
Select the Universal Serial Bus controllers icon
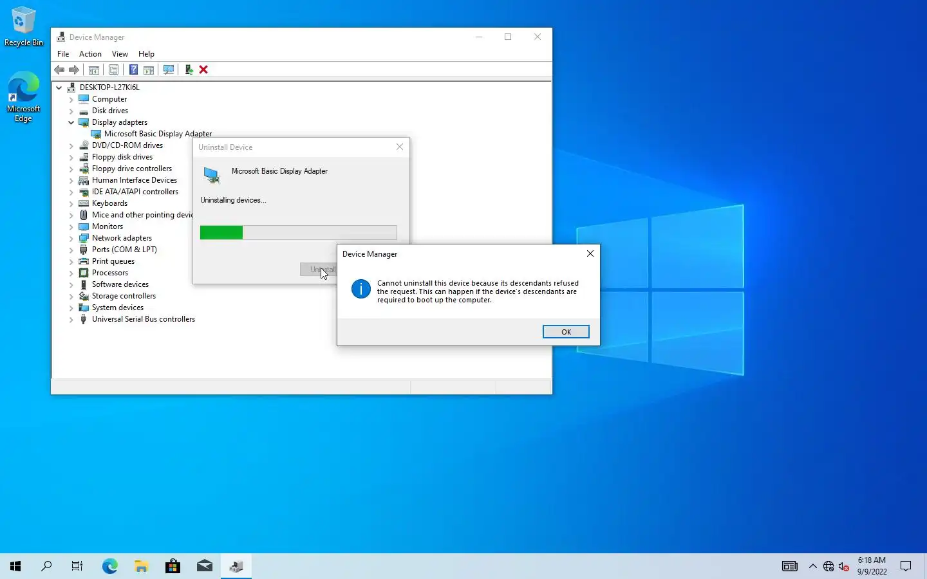(x=84, y=319)
